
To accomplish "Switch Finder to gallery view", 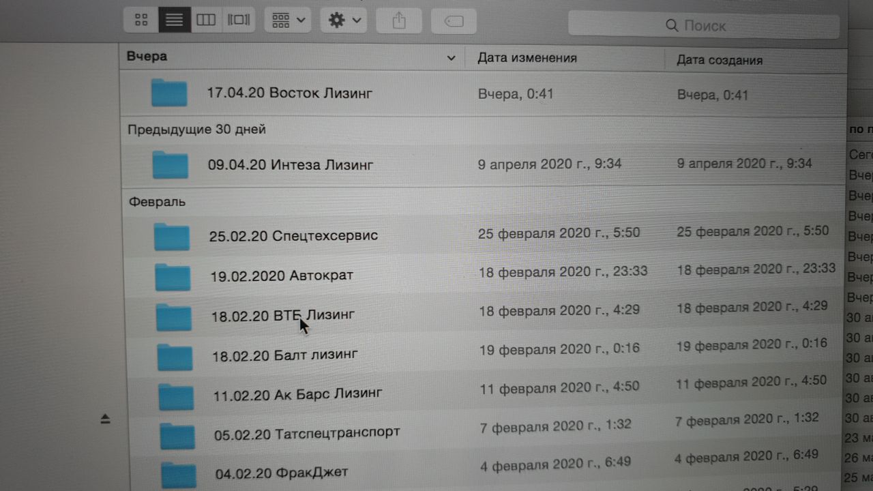I will click(x=239, y=20).
